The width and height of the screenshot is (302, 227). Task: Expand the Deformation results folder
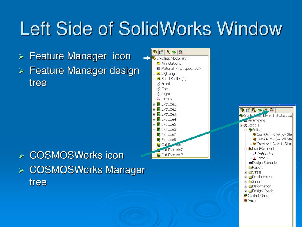point(246,187)
